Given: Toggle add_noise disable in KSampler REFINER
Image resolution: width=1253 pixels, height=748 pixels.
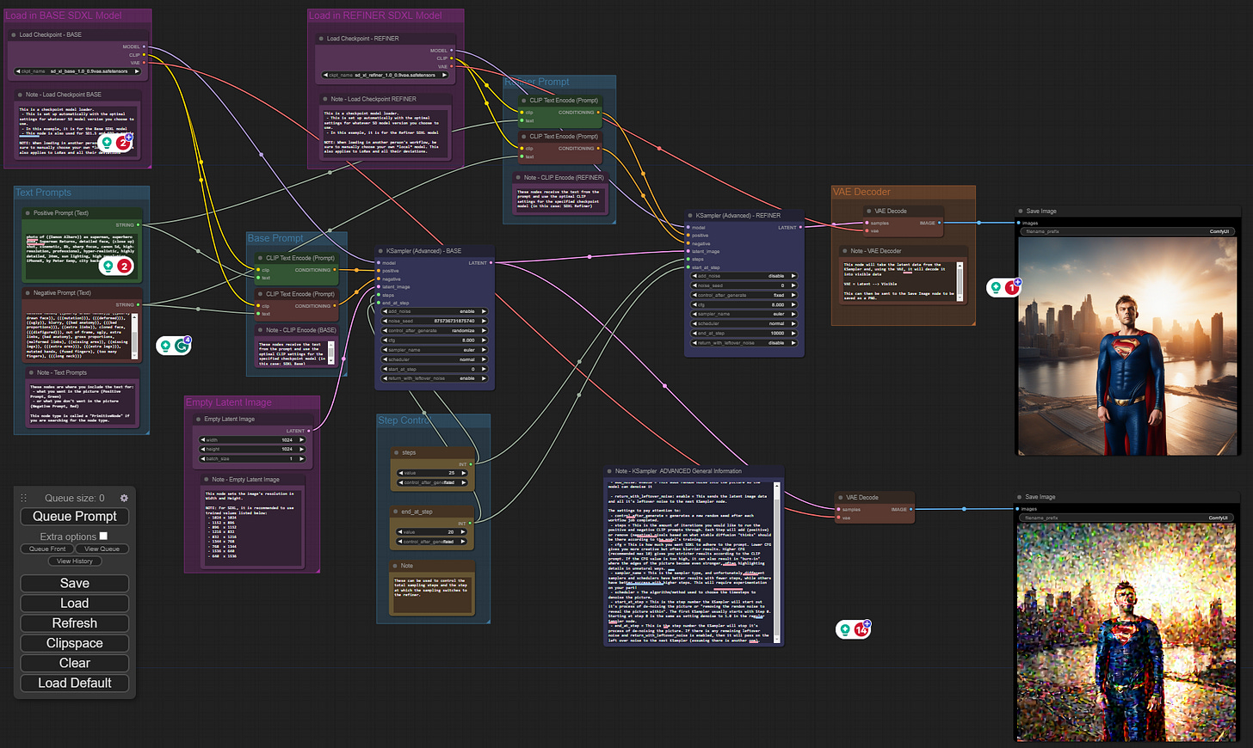Looking at the screenshot, I should tap(744, 276).
